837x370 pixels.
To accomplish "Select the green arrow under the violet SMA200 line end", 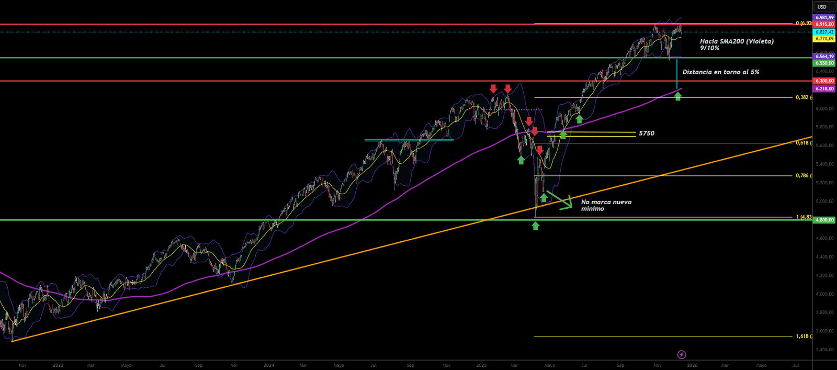I will point(678,96).
